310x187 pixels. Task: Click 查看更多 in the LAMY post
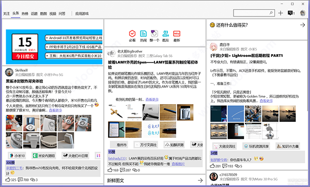[152, 99]
